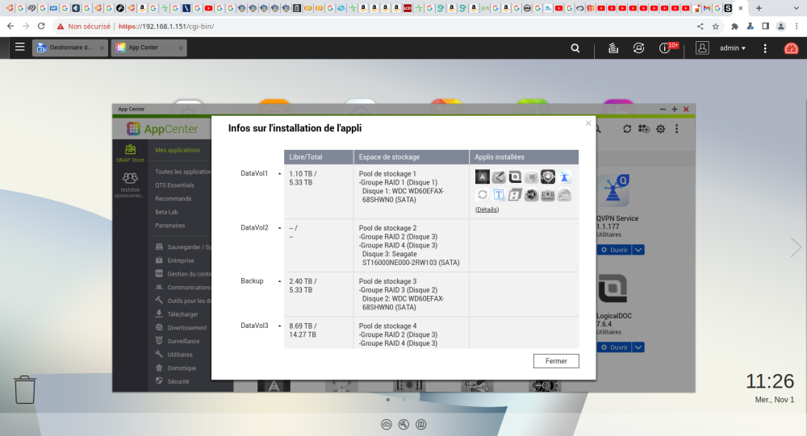807x436 pixels.
Task: Switch to Gestionnaire taskbar tab
Action: coord(70,48)
